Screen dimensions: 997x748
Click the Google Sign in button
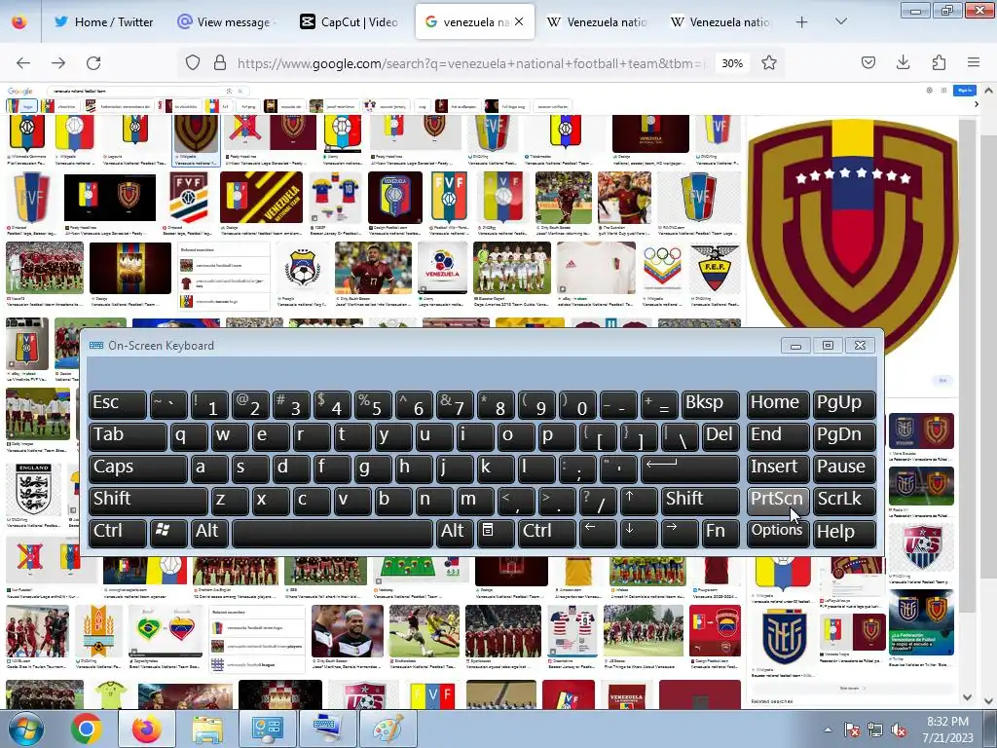[964, 91]
